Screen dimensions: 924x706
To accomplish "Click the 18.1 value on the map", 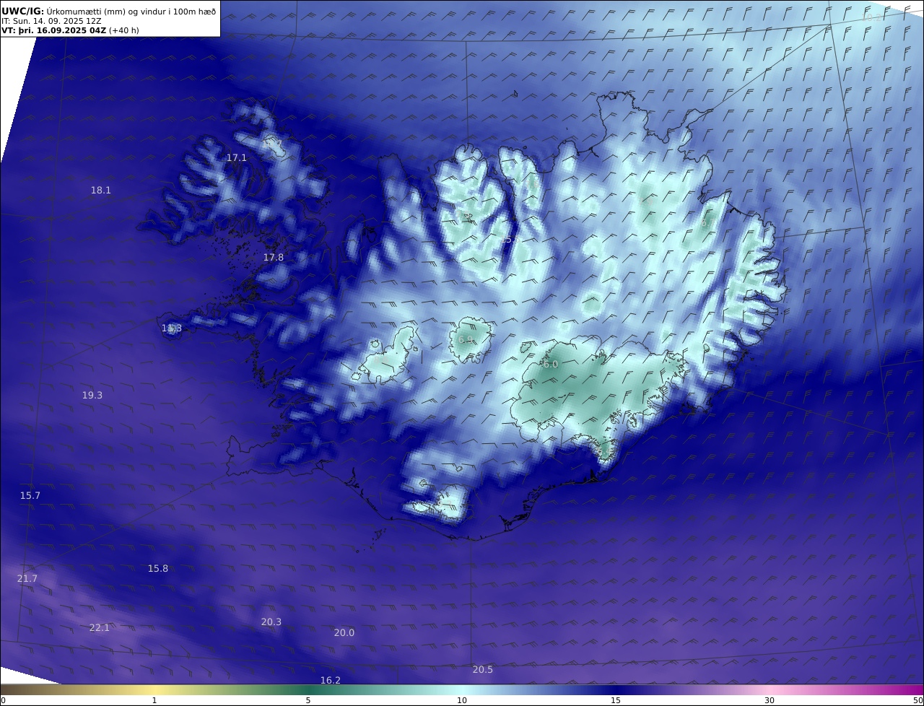I will (101, 190).
